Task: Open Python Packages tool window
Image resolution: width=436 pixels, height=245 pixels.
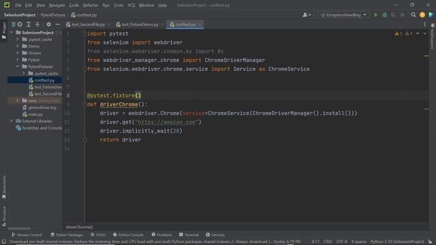Action: click(67, 235)
